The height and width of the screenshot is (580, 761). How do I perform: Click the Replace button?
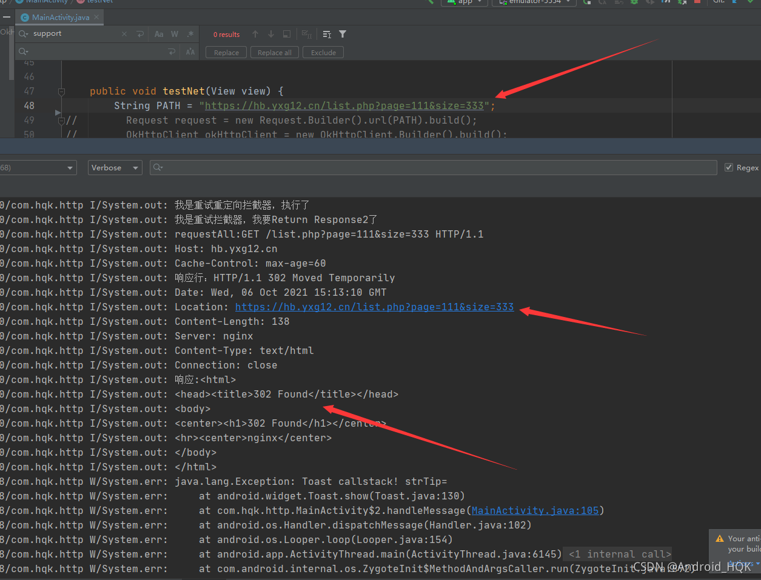tap(226, 53)
